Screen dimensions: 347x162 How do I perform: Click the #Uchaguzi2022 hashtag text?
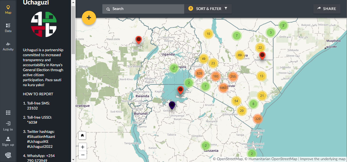(40, 147)
